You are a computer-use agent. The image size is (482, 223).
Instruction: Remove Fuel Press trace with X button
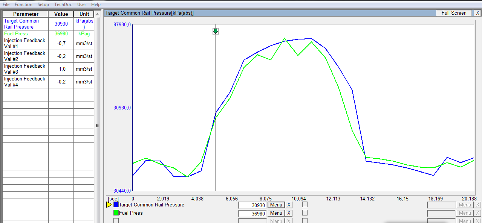click(288, 213)
